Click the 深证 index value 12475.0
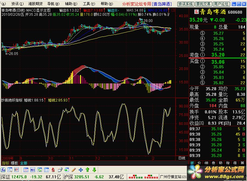247x181 pixels. [19, 177]
